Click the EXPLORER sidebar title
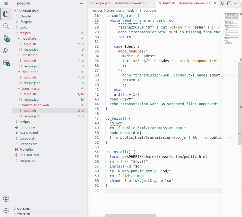 pyautogui.click(x=24, y=3)
